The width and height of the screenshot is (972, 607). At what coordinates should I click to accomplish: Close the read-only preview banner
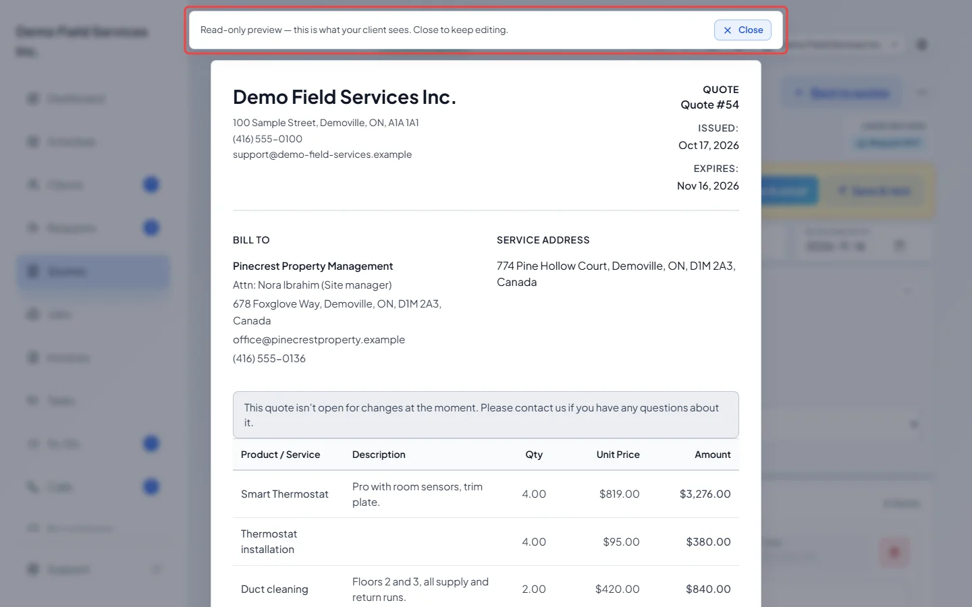point(742,30)
